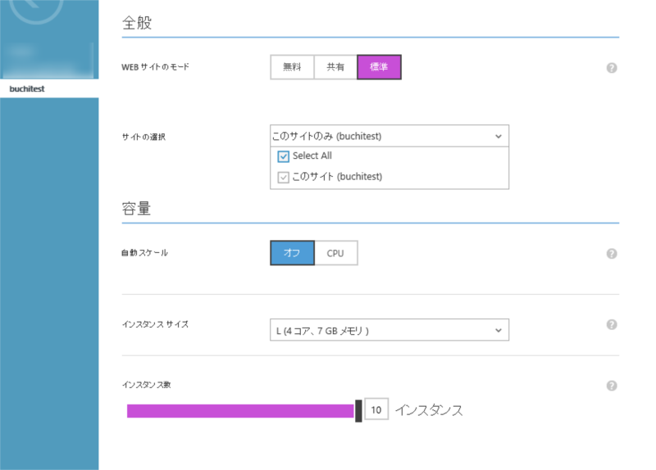Choose the 標準 mode button
This screenshot has width=656, height=470.
pyautogui.click(x=379, y=67)
